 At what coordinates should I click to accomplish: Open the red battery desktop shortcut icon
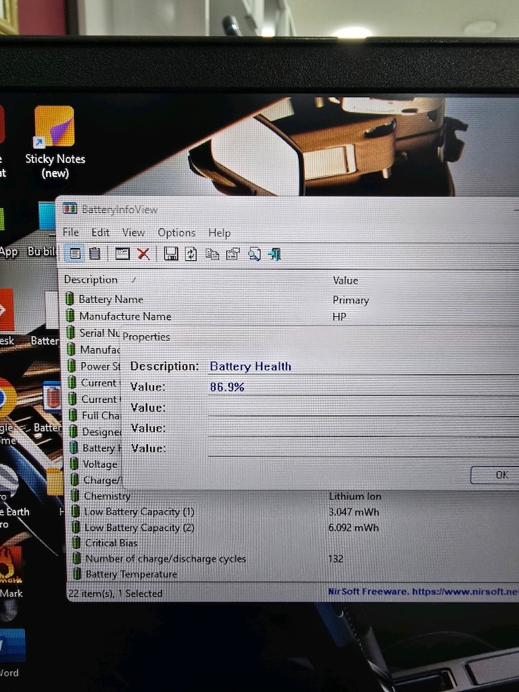[x=52, y=397]
